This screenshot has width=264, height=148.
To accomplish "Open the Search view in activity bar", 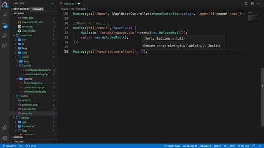I will 5,15.
